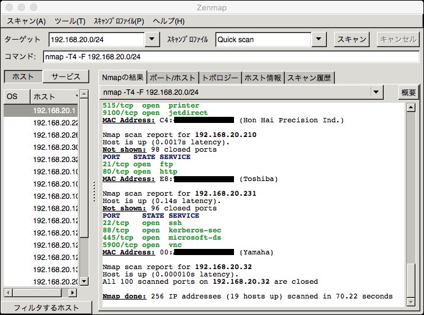Sort by the OS column header
This screenshot has width=424, height=315.
[x=16, y=97]
